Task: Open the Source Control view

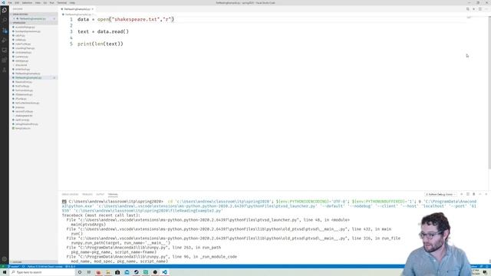Action: 5,31
